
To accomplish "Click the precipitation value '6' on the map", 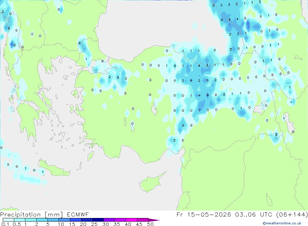I will [x=191, y=81].
